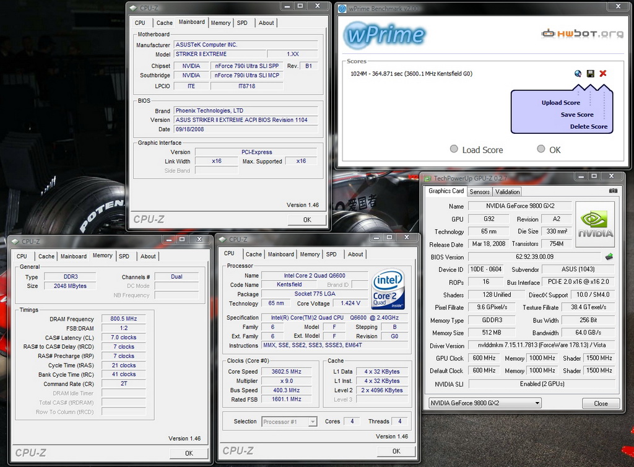Click the wPrime Benchmark title bar icon
634x467 pixels.
(x=342, y=9)
